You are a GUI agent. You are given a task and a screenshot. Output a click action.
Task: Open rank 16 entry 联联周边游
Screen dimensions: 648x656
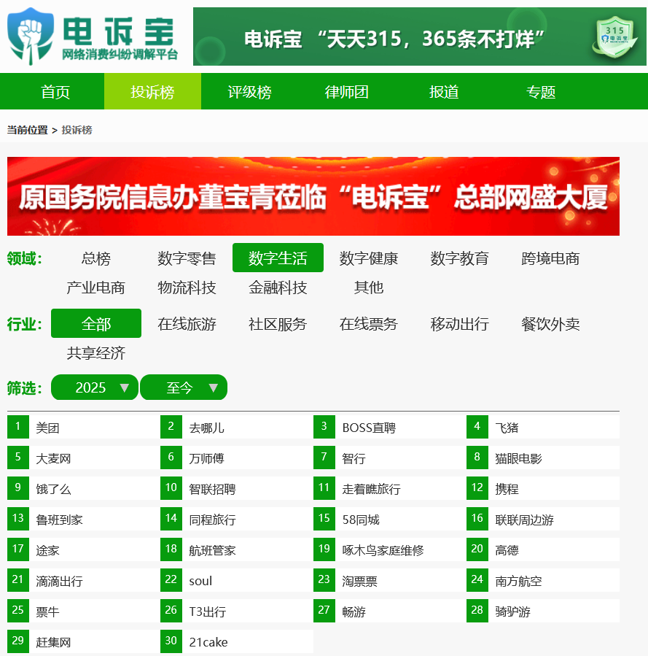(x=543, y=519)
